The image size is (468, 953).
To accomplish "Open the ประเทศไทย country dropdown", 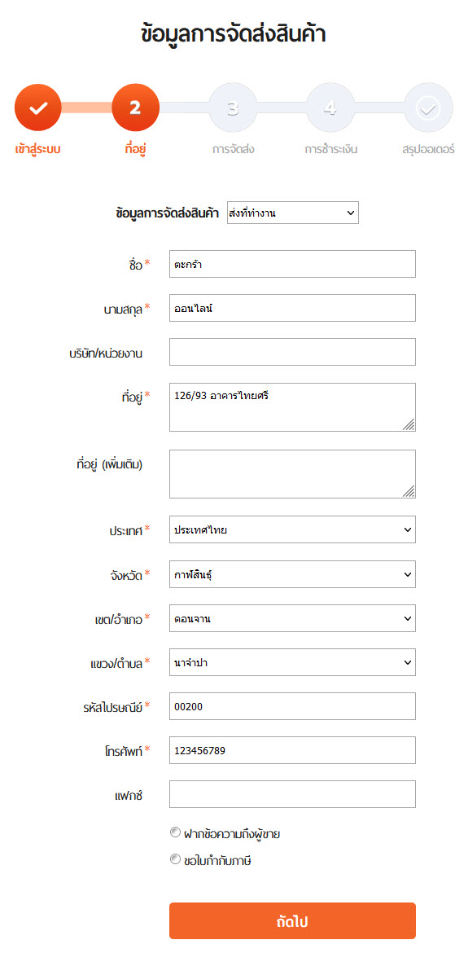I will (292, 529).
